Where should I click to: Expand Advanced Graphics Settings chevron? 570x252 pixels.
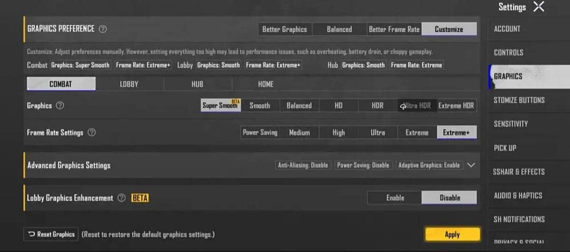tap(471, 165)
